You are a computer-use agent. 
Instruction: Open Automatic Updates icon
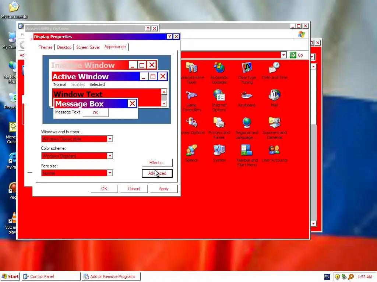(x=219, y=73)
